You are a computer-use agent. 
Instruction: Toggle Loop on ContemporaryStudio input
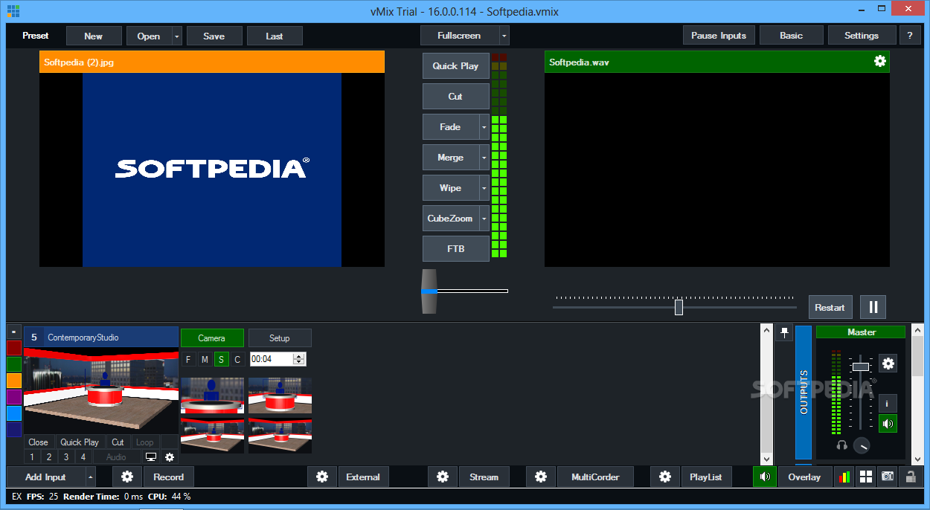(x=145, y=442)
